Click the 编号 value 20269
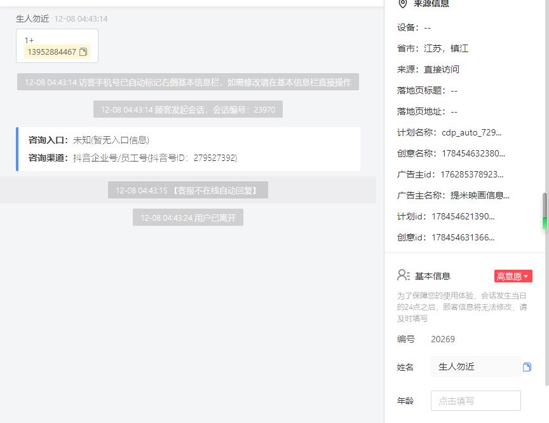This screenshot has height=423, width=549. click(443, 339)
